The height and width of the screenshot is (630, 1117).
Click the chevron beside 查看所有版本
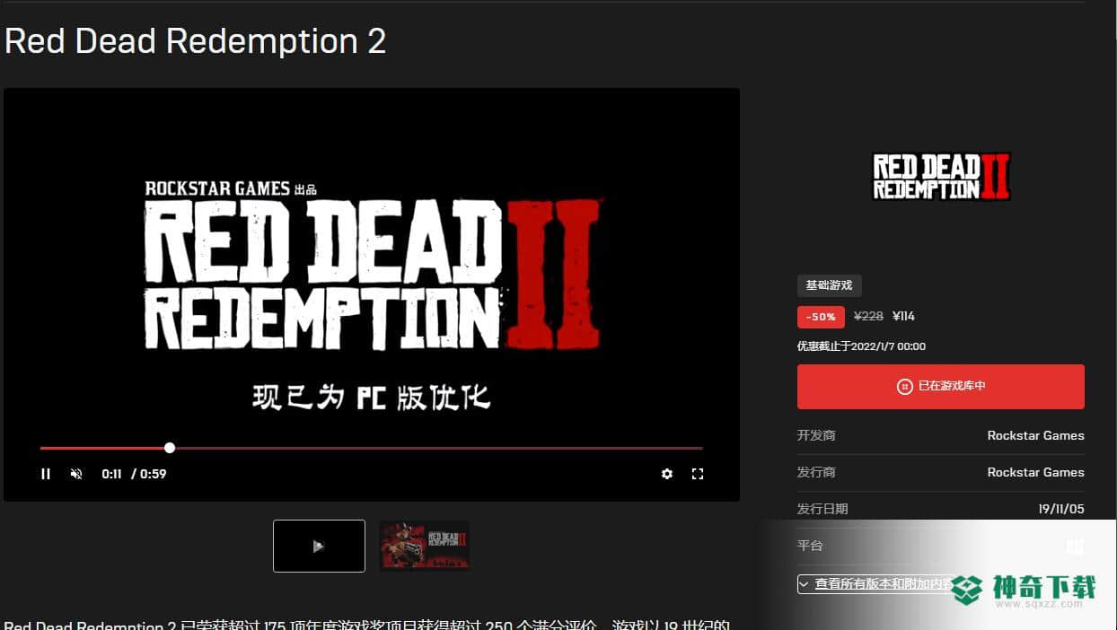pos(805,584)
